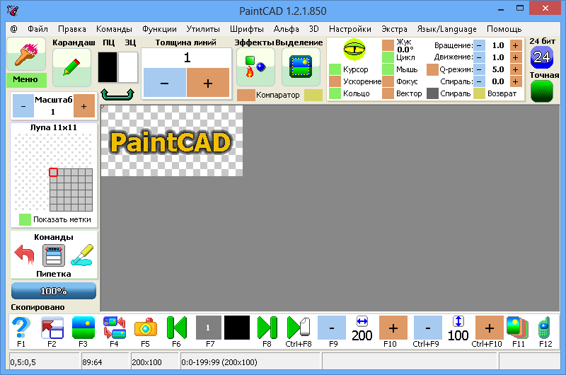Toggle the Жук option

click(388, 45)
